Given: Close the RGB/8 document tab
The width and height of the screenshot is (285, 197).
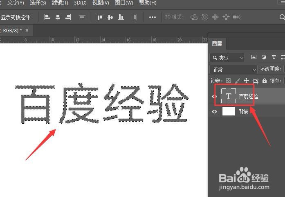Looking at the screenshot, I should [x=27, y=30].
